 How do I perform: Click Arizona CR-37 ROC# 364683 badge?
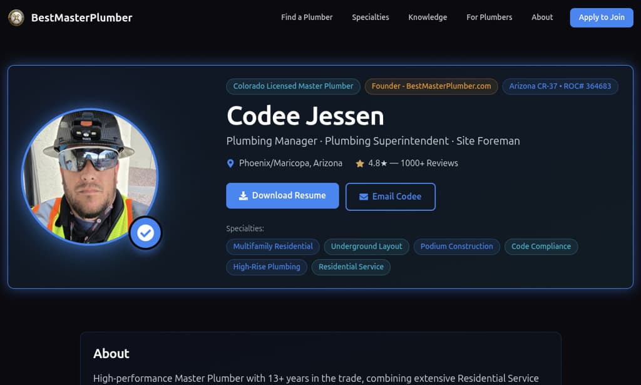[x=560, y=86]
